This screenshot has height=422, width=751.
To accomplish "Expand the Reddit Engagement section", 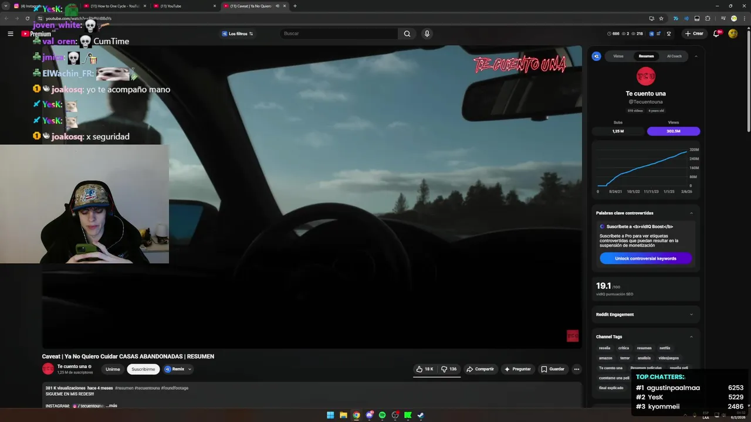I will point(691,314).
